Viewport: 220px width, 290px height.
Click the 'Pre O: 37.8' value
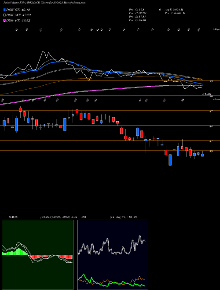point(137,10)
